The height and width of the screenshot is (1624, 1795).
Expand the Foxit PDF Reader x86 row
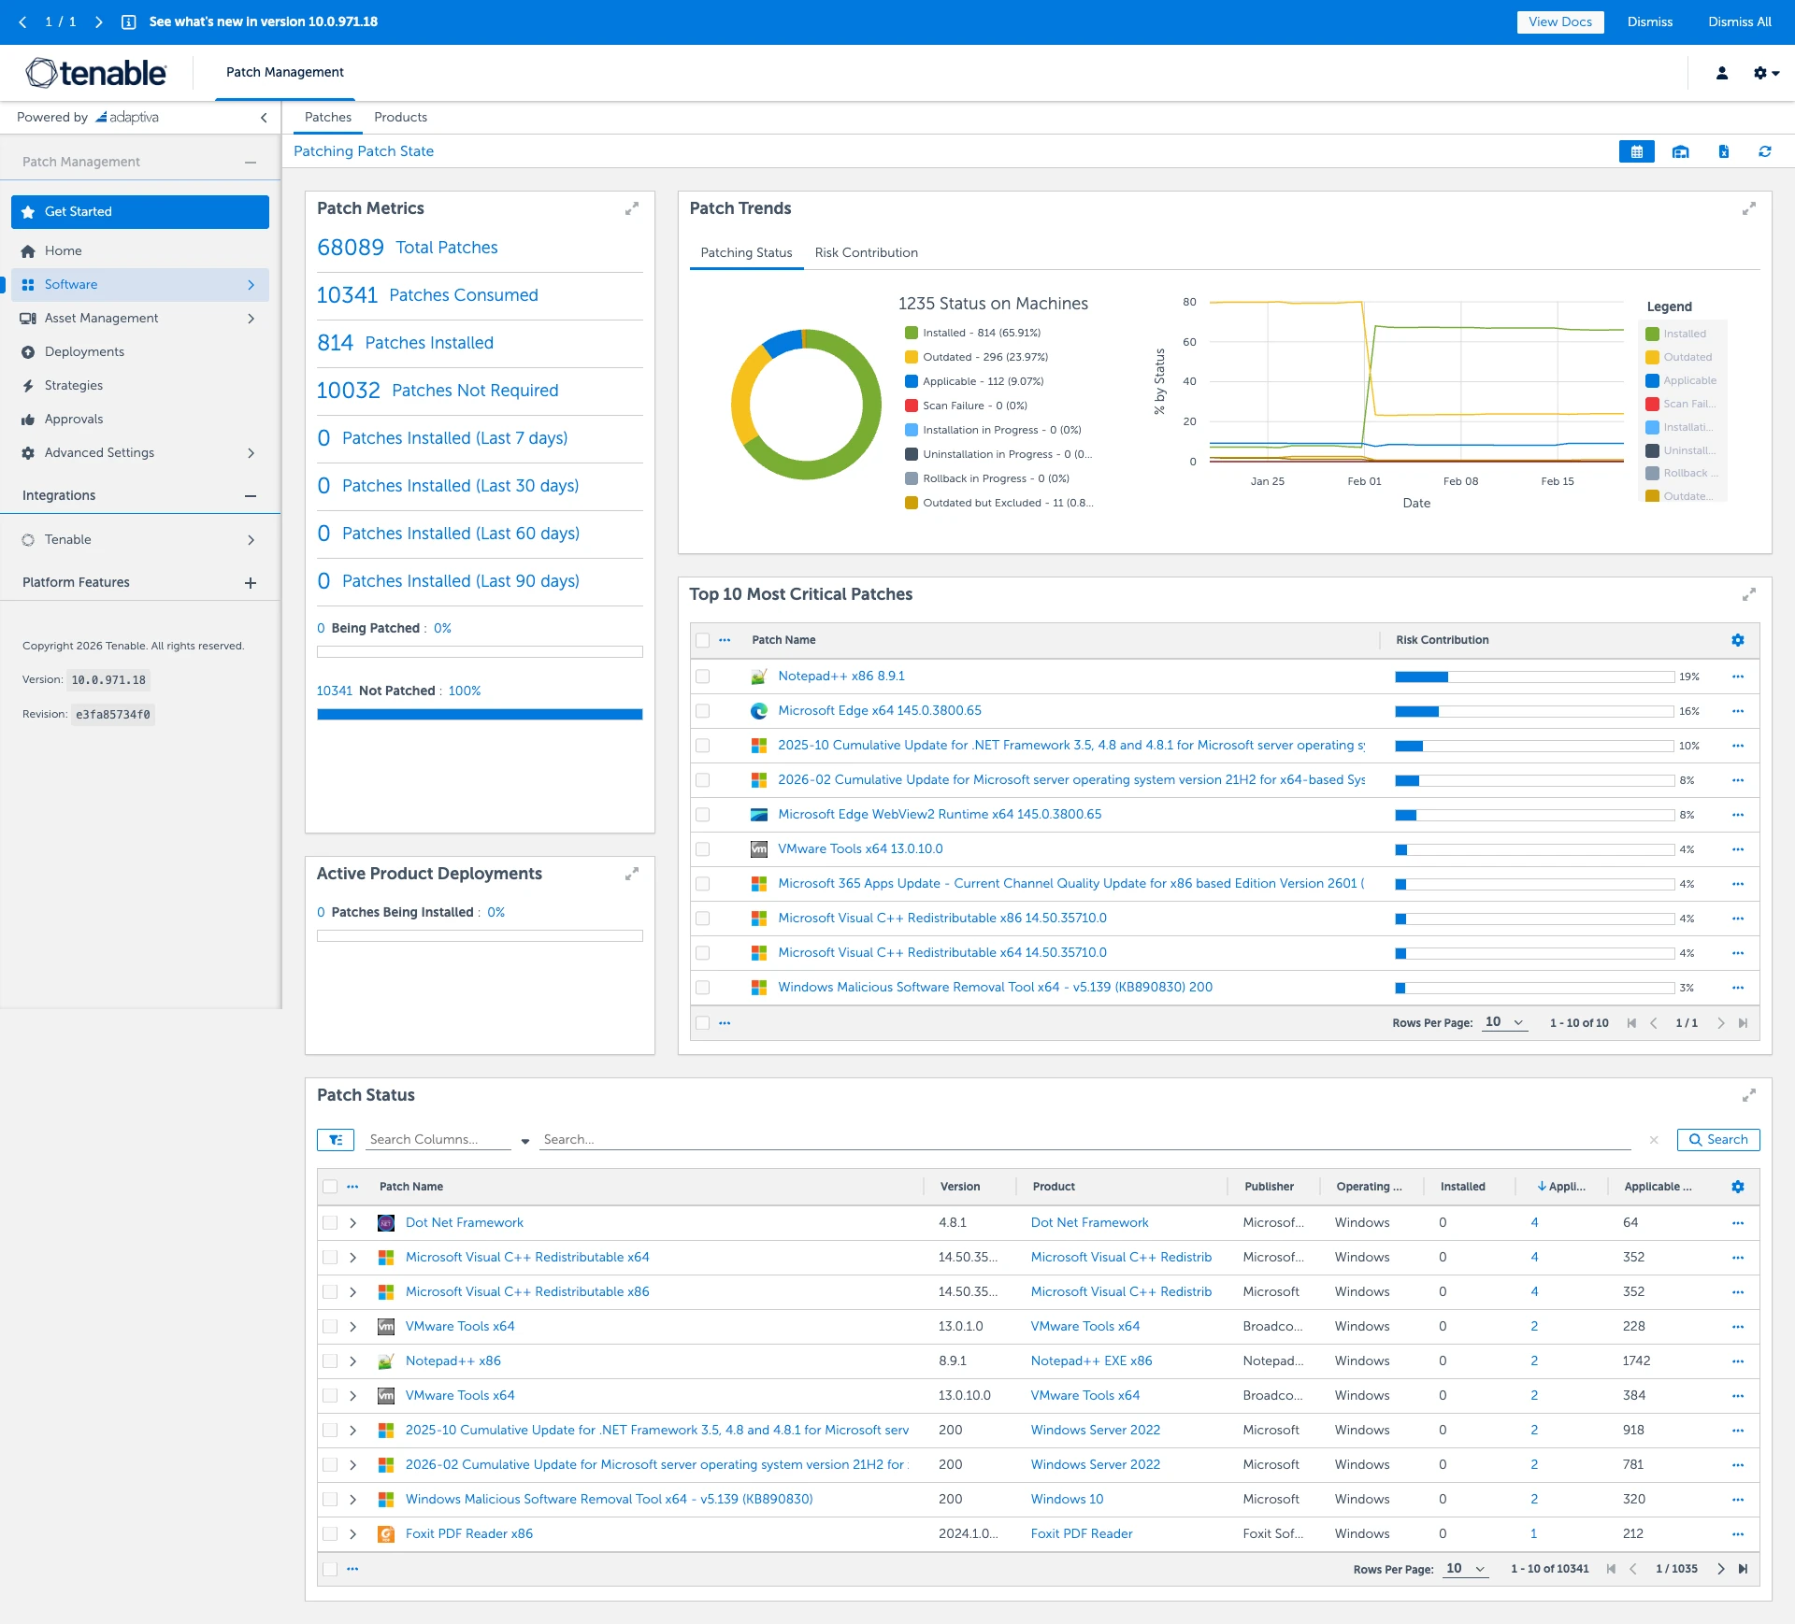coord(352,1534)
